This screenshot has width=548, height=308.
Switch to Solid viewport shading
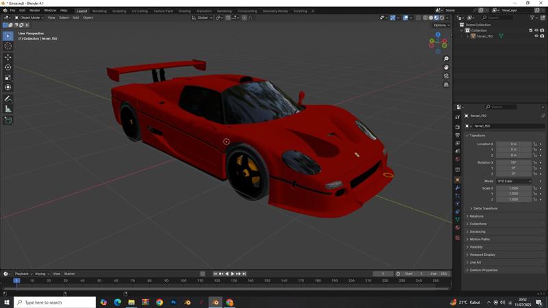click(x=431, y=18)
